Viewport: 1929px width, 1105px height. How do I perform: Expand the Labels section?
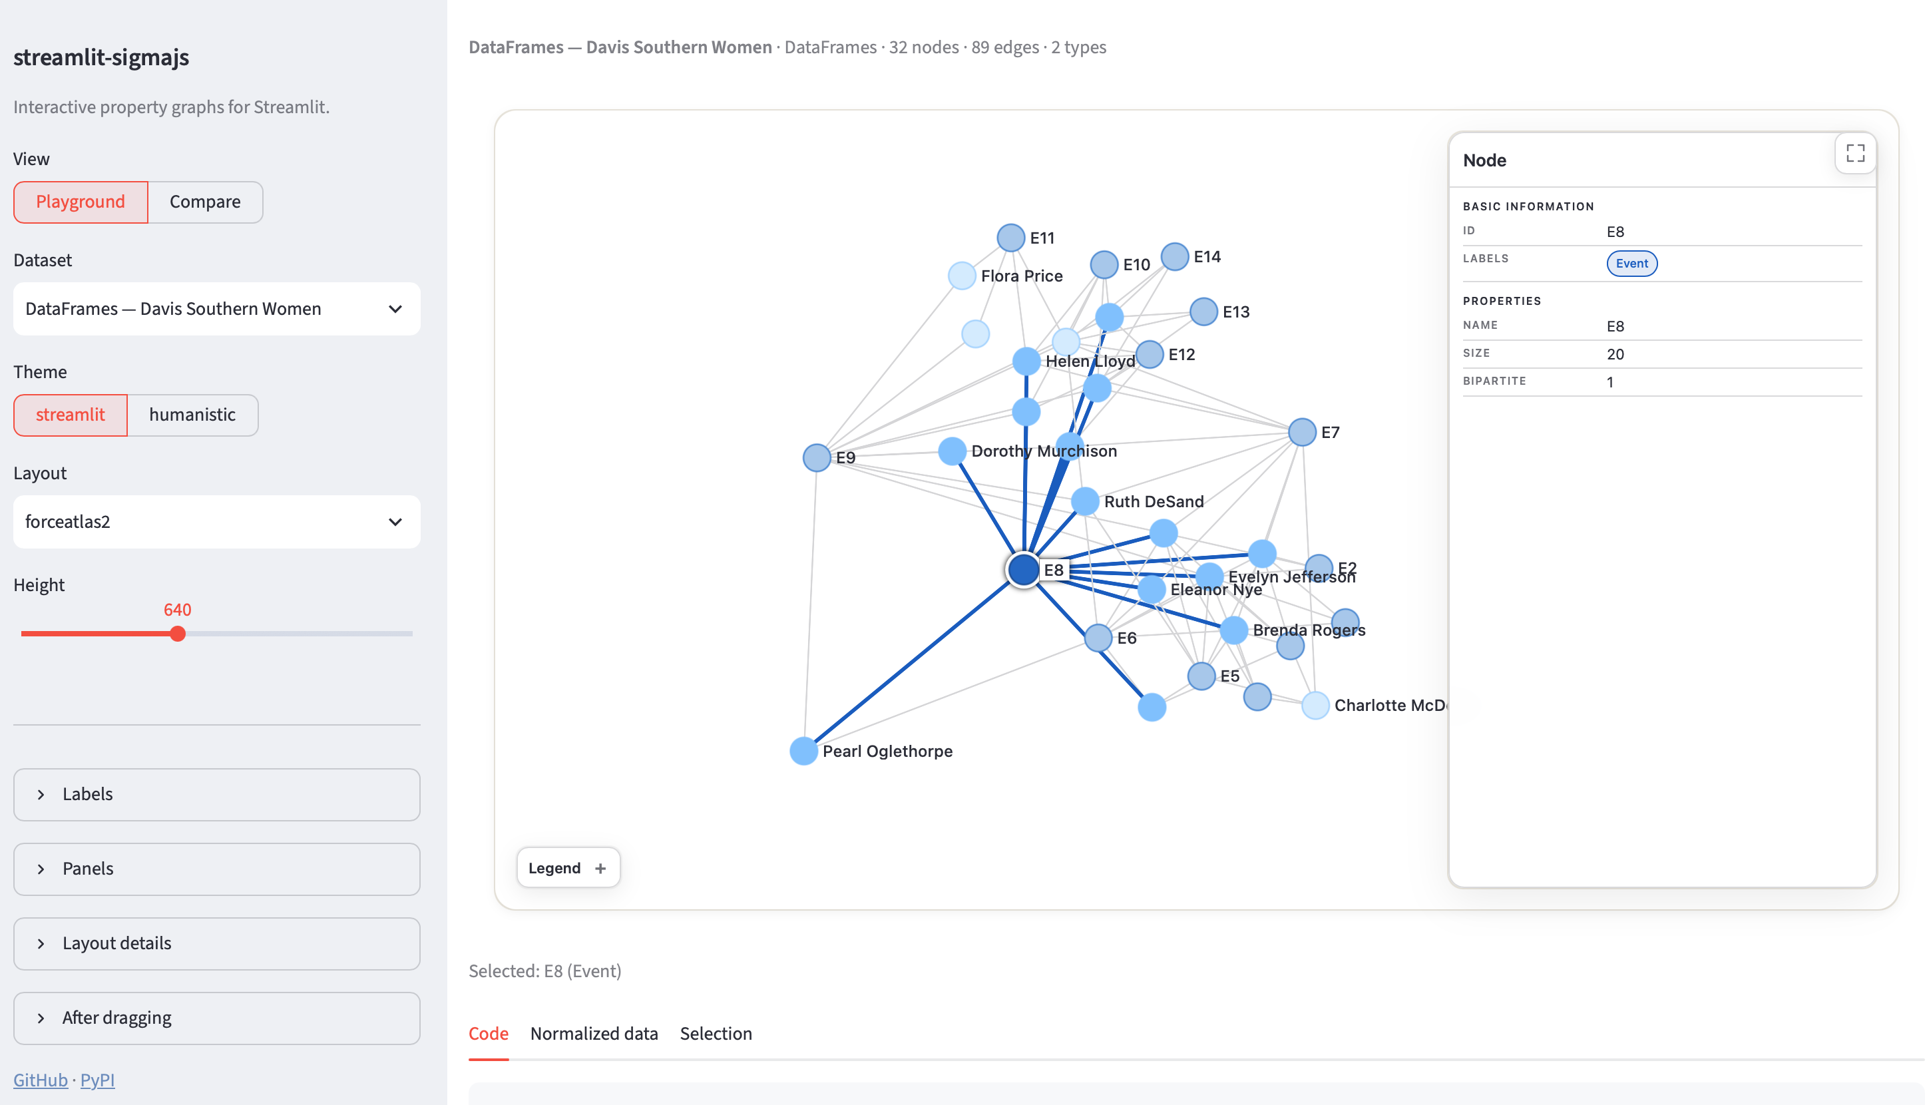tap(217, 795)
